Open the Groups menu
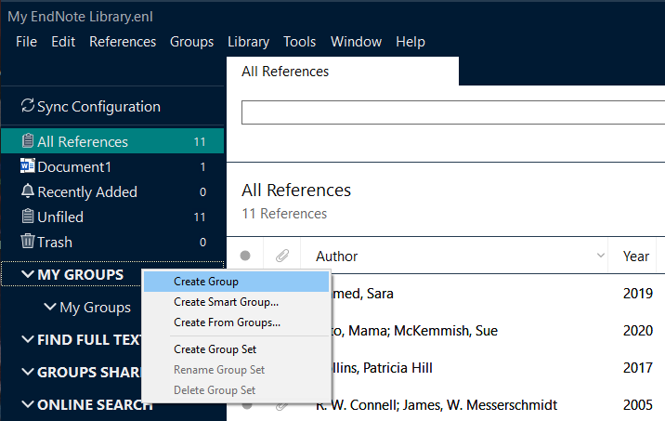This screenshot has width=665, height=421. 191,42
